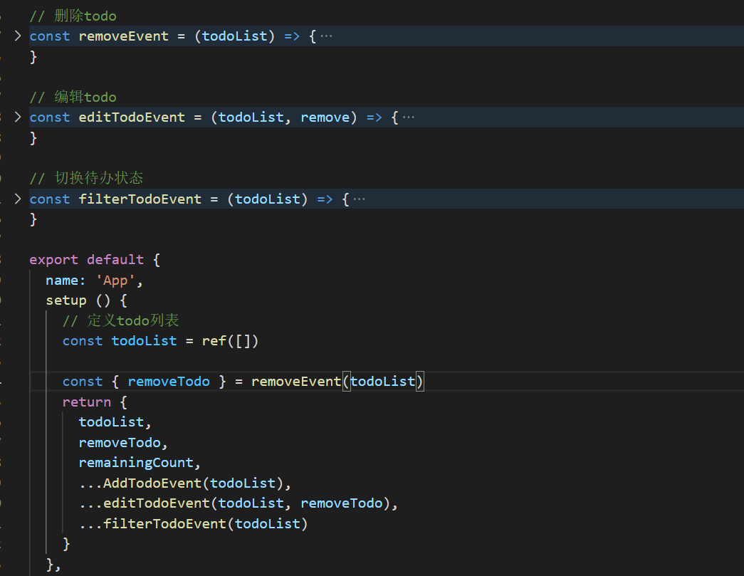Click 'remainingCount,' in the return object
Screen dimensions: 744x576
pos(140,463)
